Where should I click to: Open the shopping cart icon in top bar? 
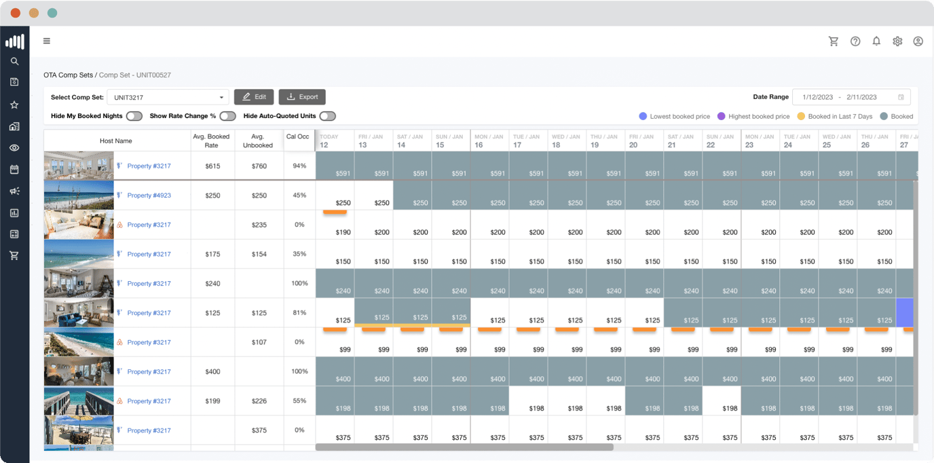click(x=834, y=41)
